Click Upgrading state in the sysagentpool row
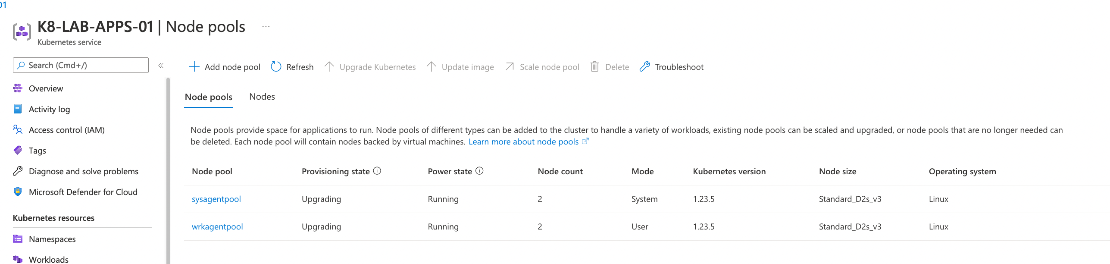The height and width of the screenshot is (264, 1110). 321,199
